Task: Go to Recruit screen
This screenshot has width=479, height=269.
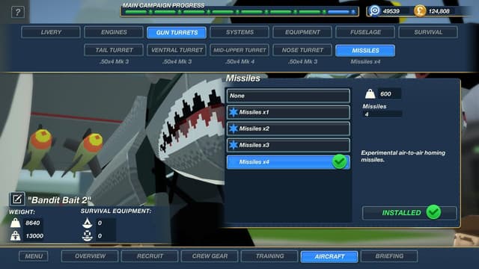Action: [x=150, y=256]
